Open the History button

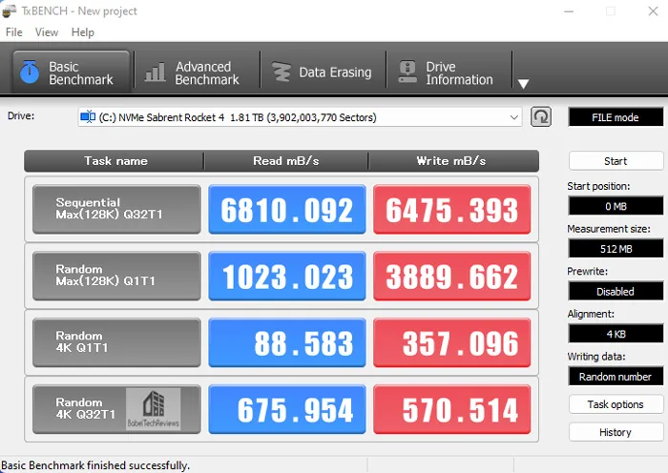pos(616,432)
